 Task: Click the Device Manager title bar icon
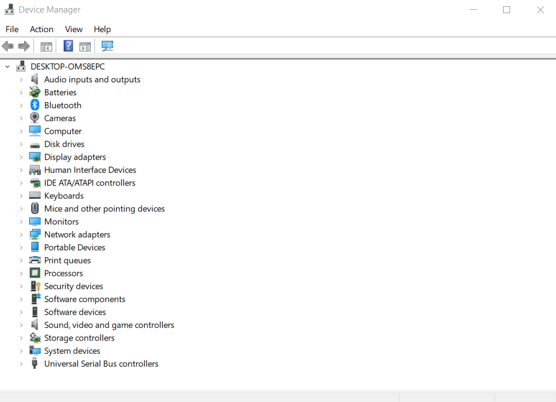pyautogui.click(x=9, y=9)
